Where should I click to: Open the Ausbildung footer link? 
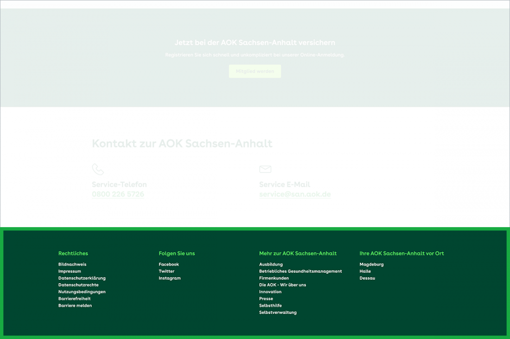tap(271, 265)
